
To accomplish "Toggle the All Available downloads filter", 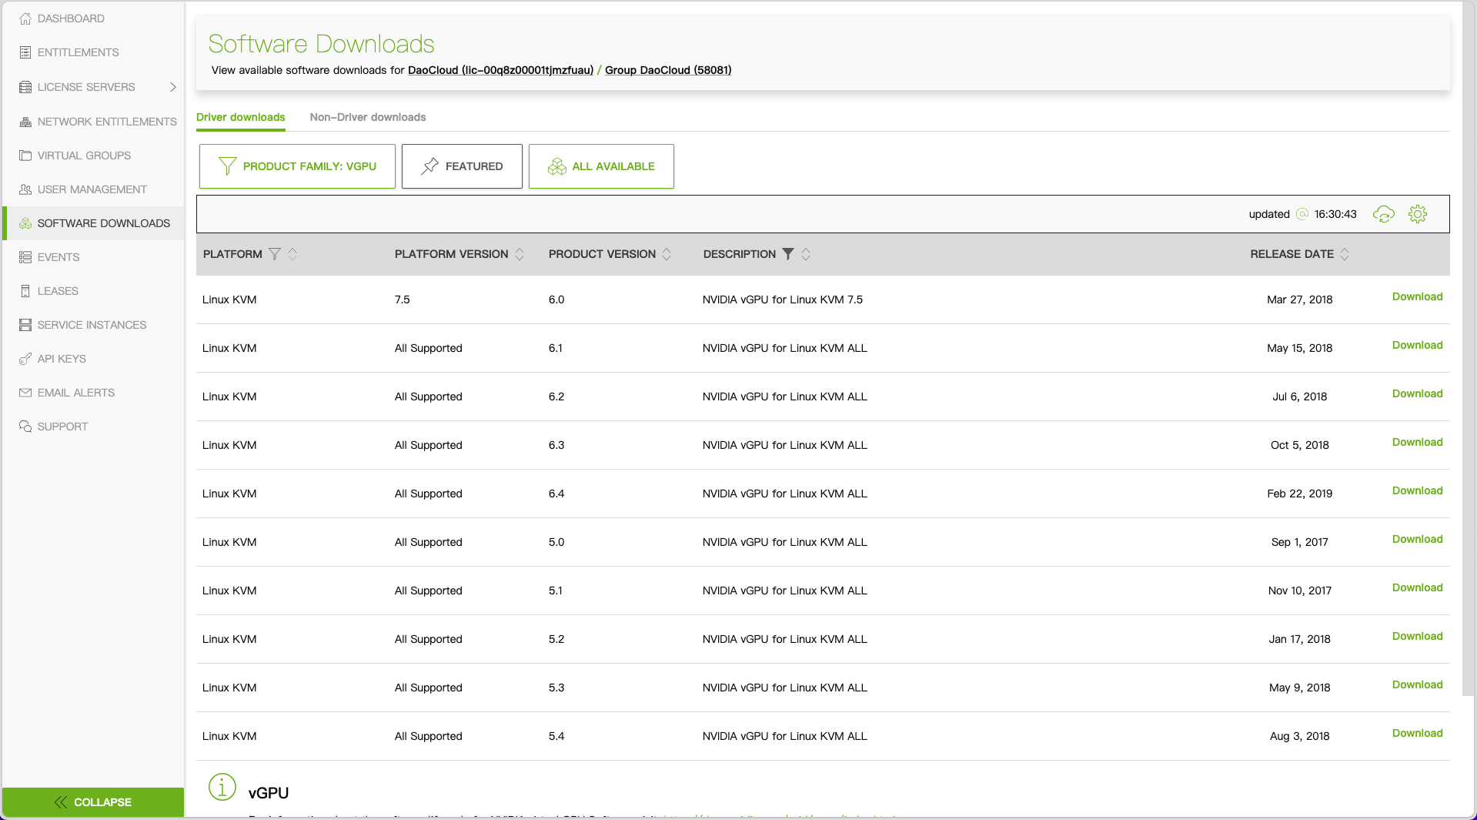I will point(601,166).
